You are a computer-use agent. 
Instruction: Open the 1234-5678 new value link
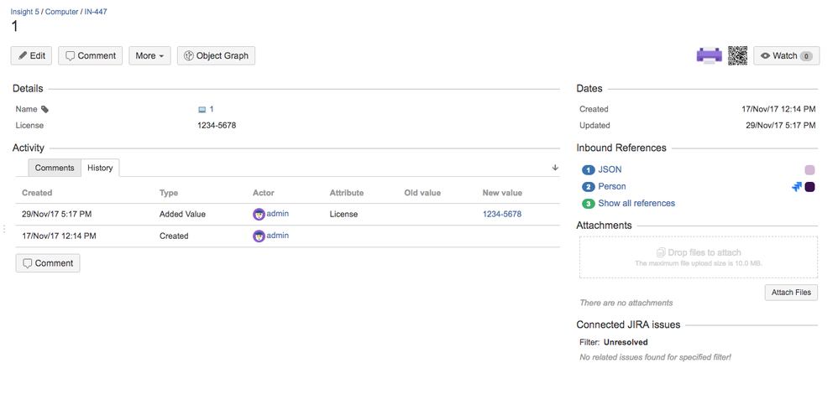[502, 215]
